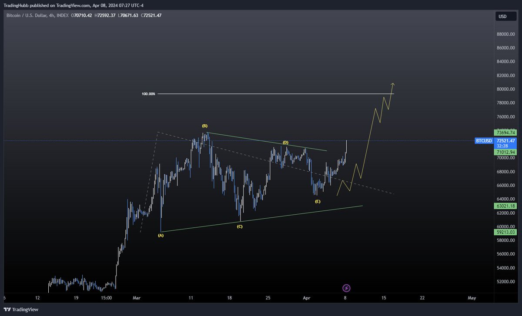Select the lower green triangle trendline
This screenshot has width=522, height=316.
click(261, 219)
